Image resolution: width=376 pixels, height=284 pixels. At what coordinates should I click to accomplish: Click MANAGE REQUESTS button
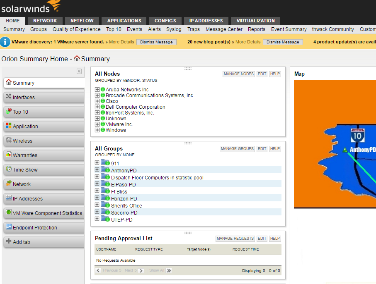[235, 239]
